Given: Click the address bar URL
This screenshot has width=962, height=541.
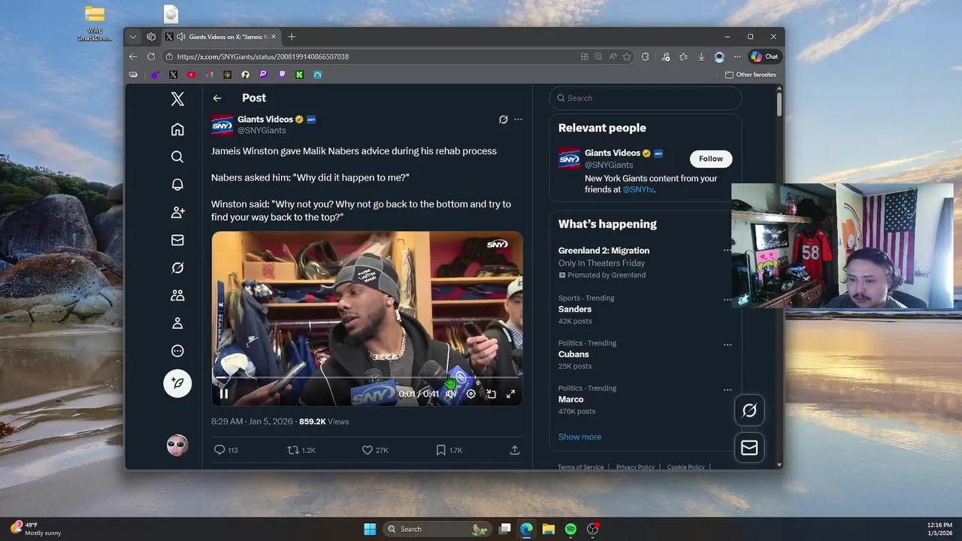Looking at the screenshot, I should 263,56.
